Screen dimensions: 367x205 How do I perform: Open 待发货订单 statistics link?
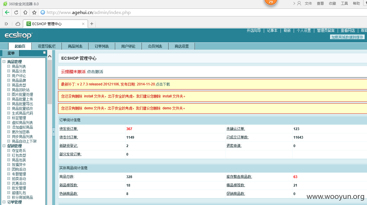coord(69,129)
